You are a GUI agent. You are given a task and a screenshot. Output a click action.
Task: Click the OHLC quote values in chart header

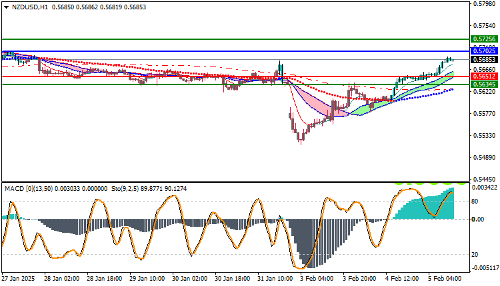click(x=99, y=7)
